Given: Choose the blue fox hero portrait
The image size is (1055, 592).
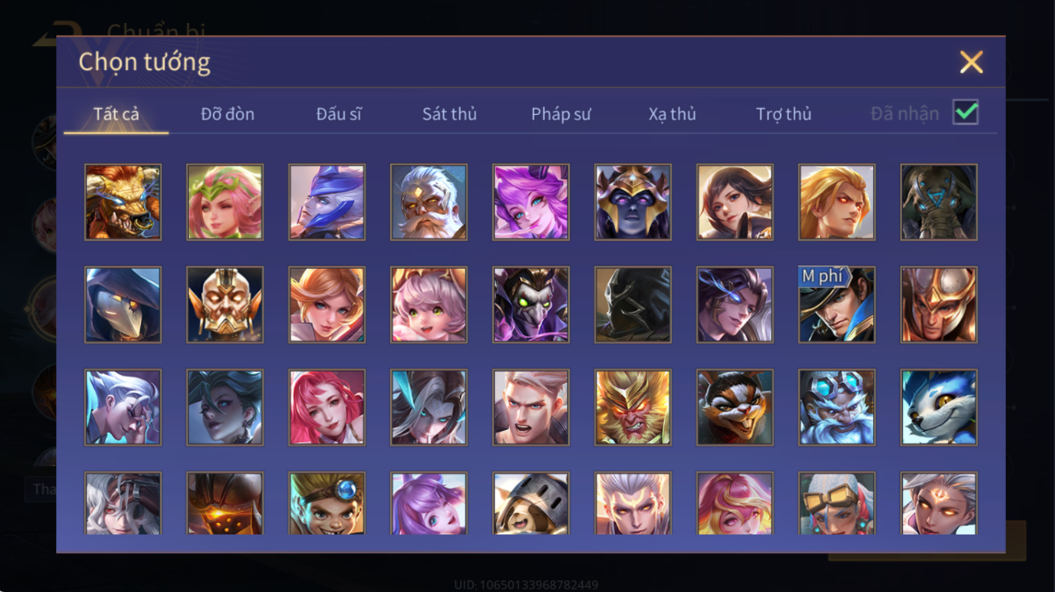Looking at the screenshot, I should pos(938,407).
